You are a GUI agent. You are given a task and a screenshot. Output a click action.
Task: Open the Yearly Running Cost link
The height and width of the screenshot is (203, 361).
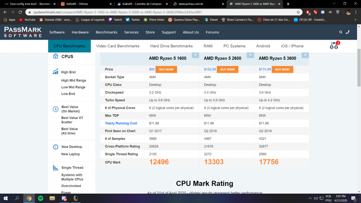(121, 123)
